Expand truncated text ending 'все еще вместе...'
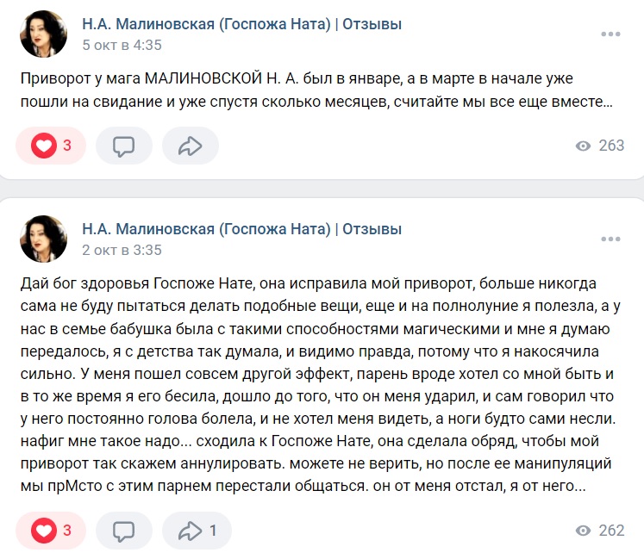 click(x=608, y=102)
